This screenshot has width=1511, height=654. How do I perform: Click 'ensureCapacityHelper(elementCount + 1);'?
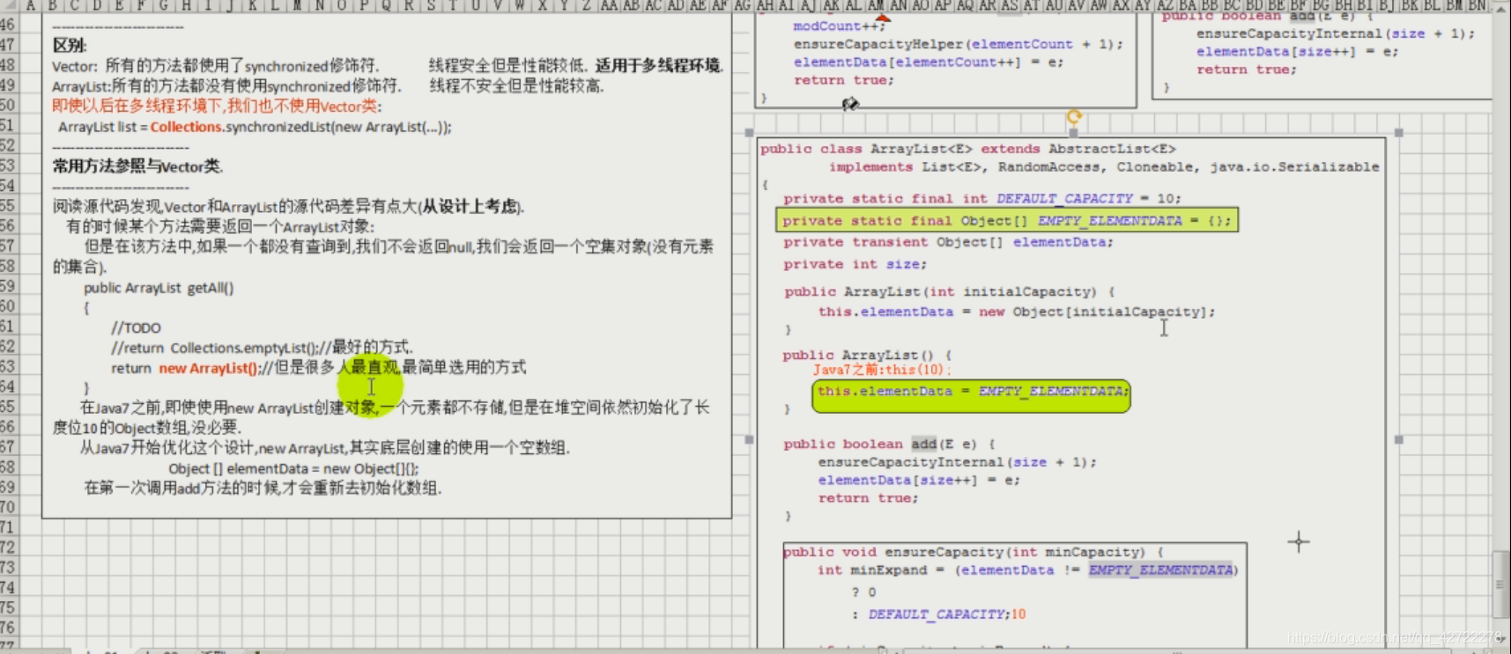pyautogui.click(x=959, y=44)
